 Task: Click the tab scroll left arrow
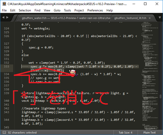3,17
